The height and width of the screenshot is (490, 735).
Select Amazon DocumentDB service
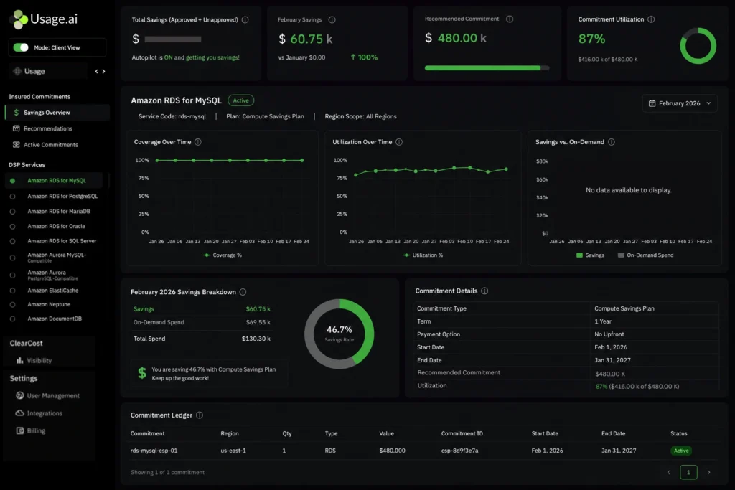point(55,319)
